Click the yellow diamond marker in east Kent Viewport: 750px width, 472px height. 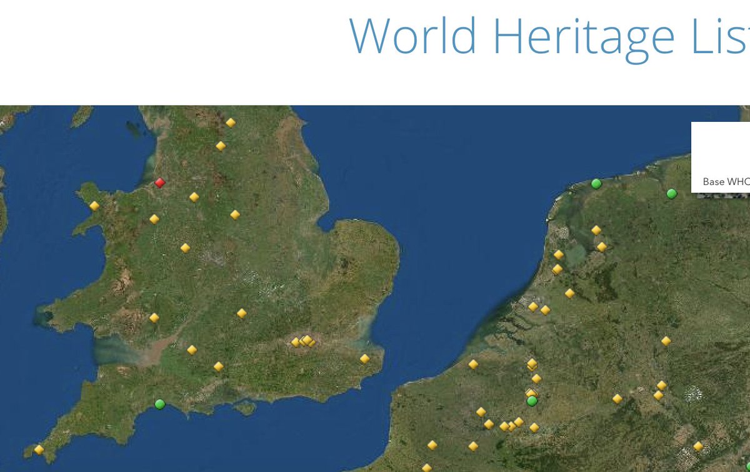[x=364, y=359]
